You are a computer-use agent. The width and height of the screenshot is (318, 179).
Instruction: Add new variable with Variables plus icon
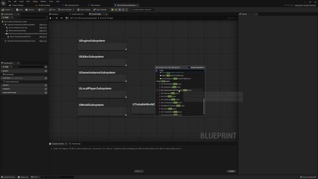46,89
